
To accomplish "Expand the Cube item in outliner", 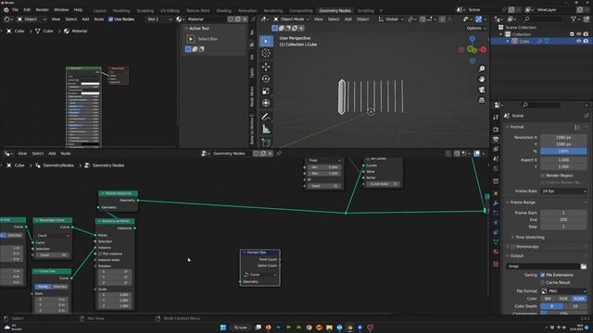I will click(508, 41).
